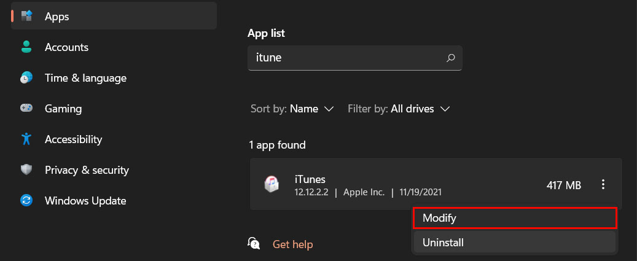Click the Time & language clock icon
637x261 pixels.
pyautogui.click(x=26, y=78)
